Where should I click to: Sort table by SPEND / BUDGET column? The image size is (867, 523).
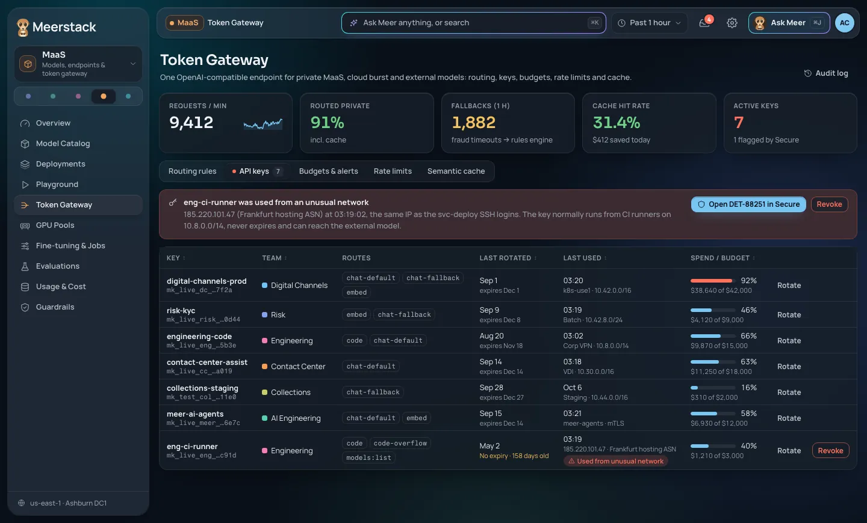pyautogui.click(x=722, y=258)
